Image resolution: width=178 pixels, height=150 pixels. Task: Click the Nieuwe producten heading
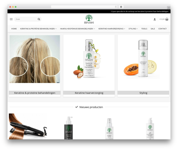pos(91,107)
